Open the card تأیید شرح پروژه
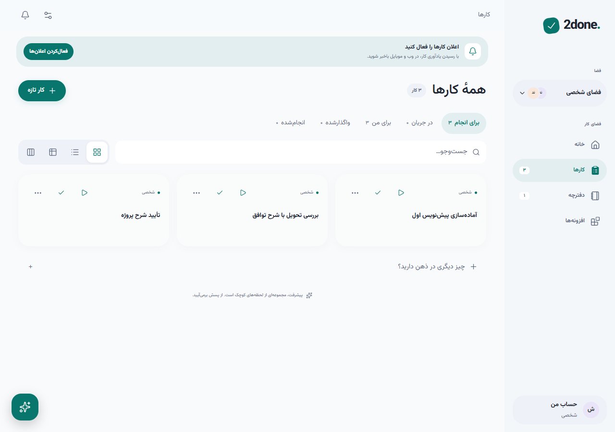This screenshot has height=432, width=615. pyautogui.click(x=94, y=210)
